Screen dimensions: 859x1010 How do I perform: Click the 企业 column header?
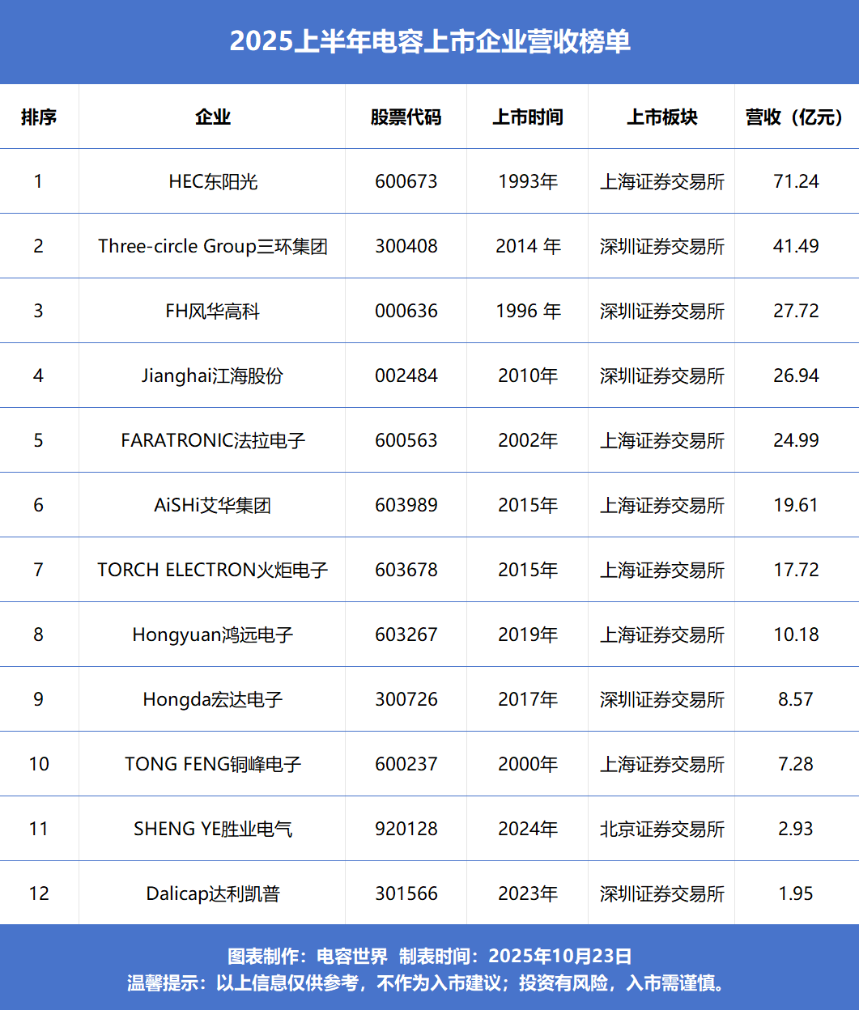[x=213, y=117]
